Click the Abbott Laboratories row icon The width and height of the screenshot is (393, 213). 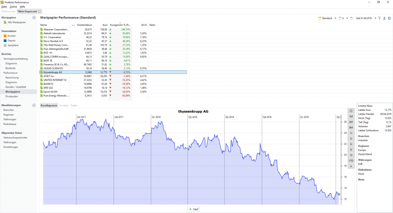(x=42, y=33)
